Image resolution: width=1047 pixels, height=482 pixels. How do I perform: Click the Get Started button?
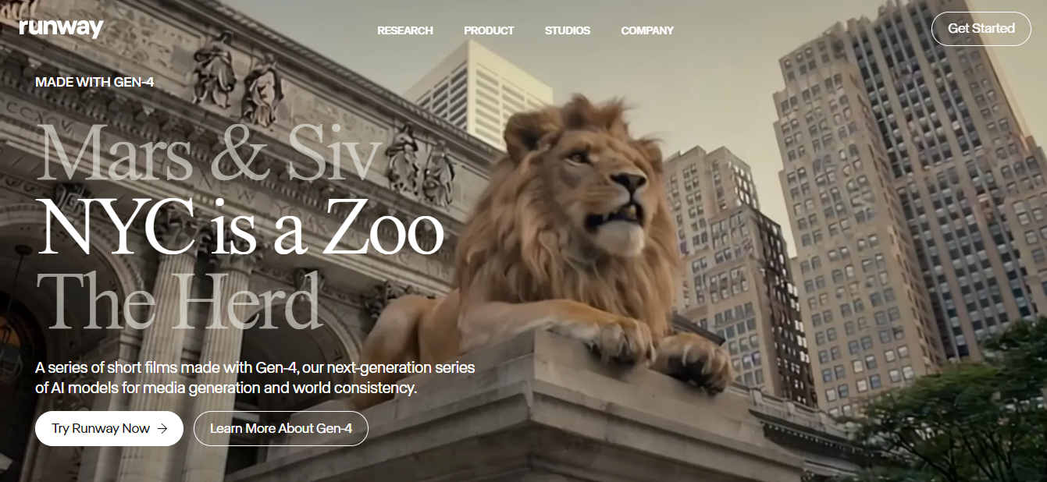[x=981, y=29]
